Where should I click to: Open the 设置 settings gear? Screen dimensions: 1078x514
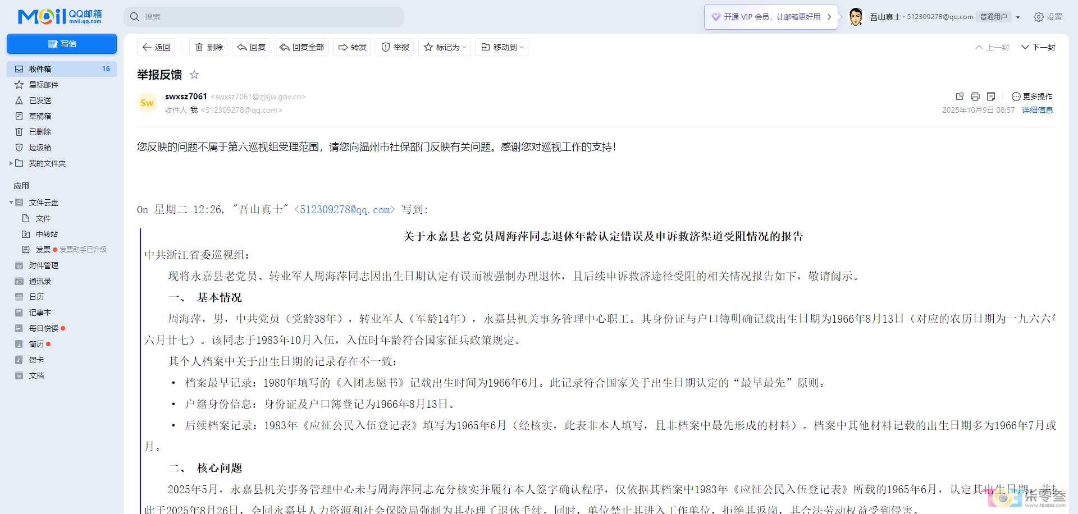tap(1038, 17)
